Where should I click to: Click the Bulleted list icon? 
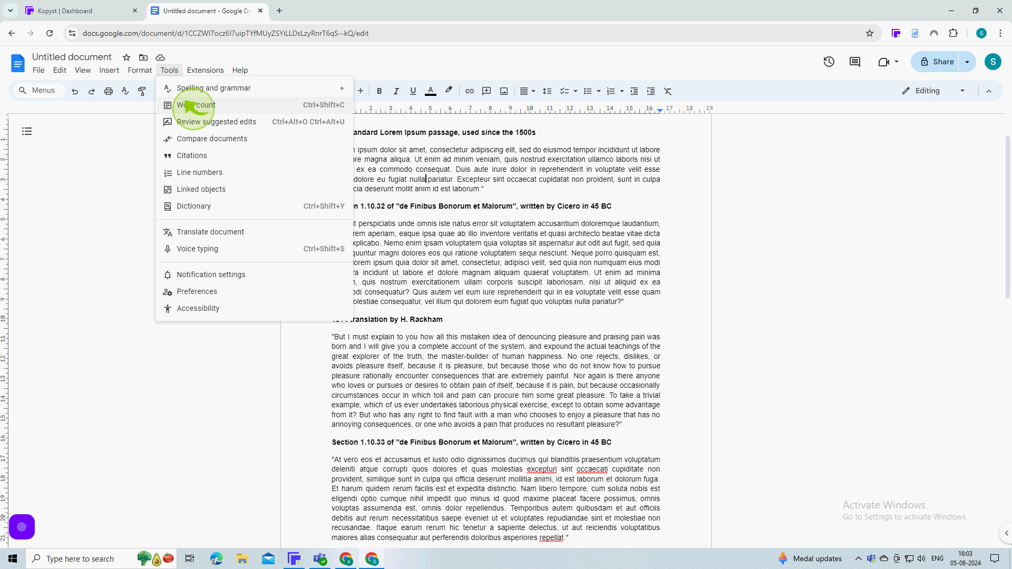click(x=588, y=91)
